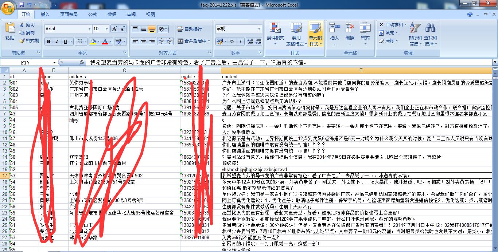Viewport: 498px width, 252px height.
Task: Open Sort & Filter (排序和筛选)
Action: click(x=415, y=34)
